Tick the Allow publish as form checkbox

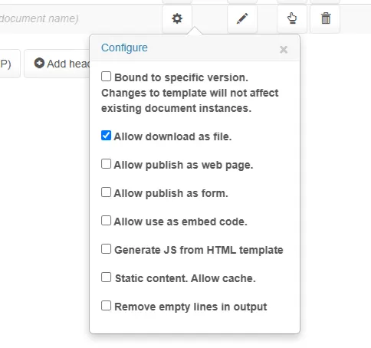pos(106,192)
